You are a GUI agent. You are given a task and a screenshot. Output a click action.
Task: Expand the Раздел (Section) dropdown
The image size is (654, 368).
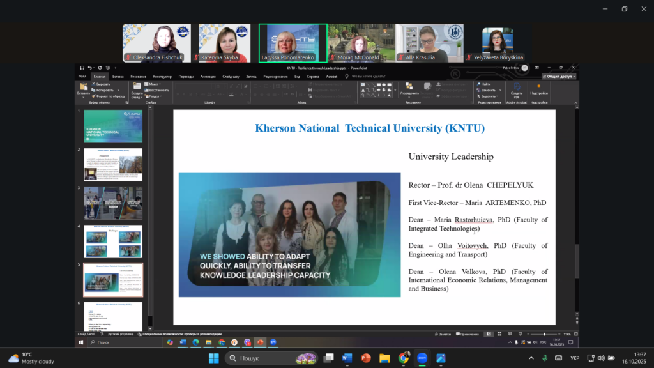point(153,96)
